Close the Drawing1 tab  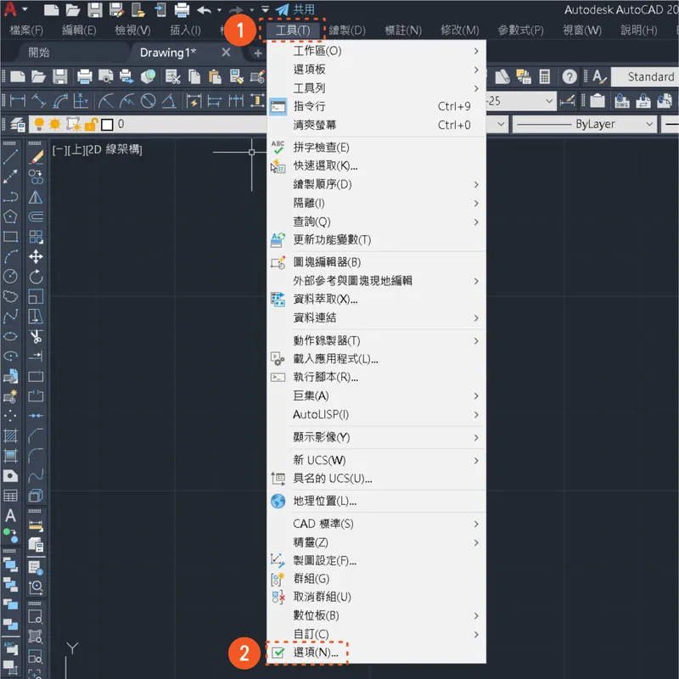[x=226, y=53]
